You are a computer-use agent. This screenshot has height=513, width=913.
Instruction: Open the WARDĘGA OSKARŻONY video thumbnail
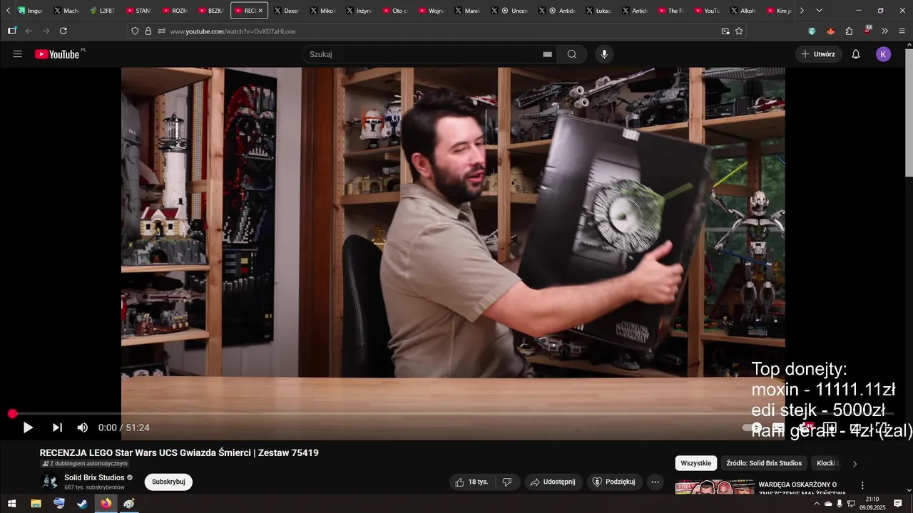tap(714, 488)
